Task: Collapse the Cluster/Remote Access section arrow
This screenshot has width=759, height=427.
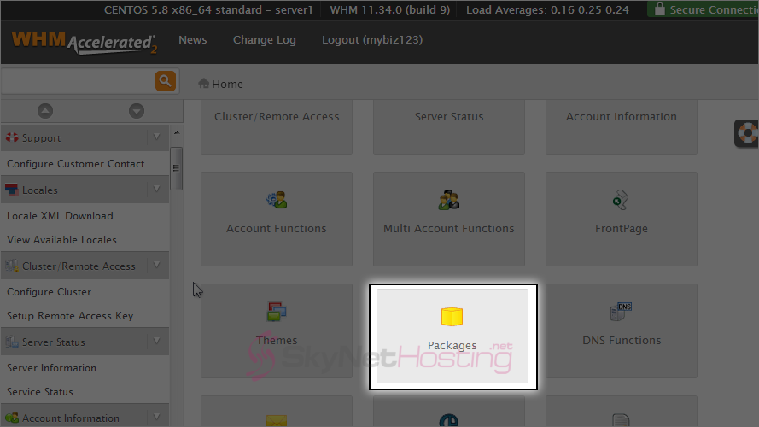Action: click(156, 265)
